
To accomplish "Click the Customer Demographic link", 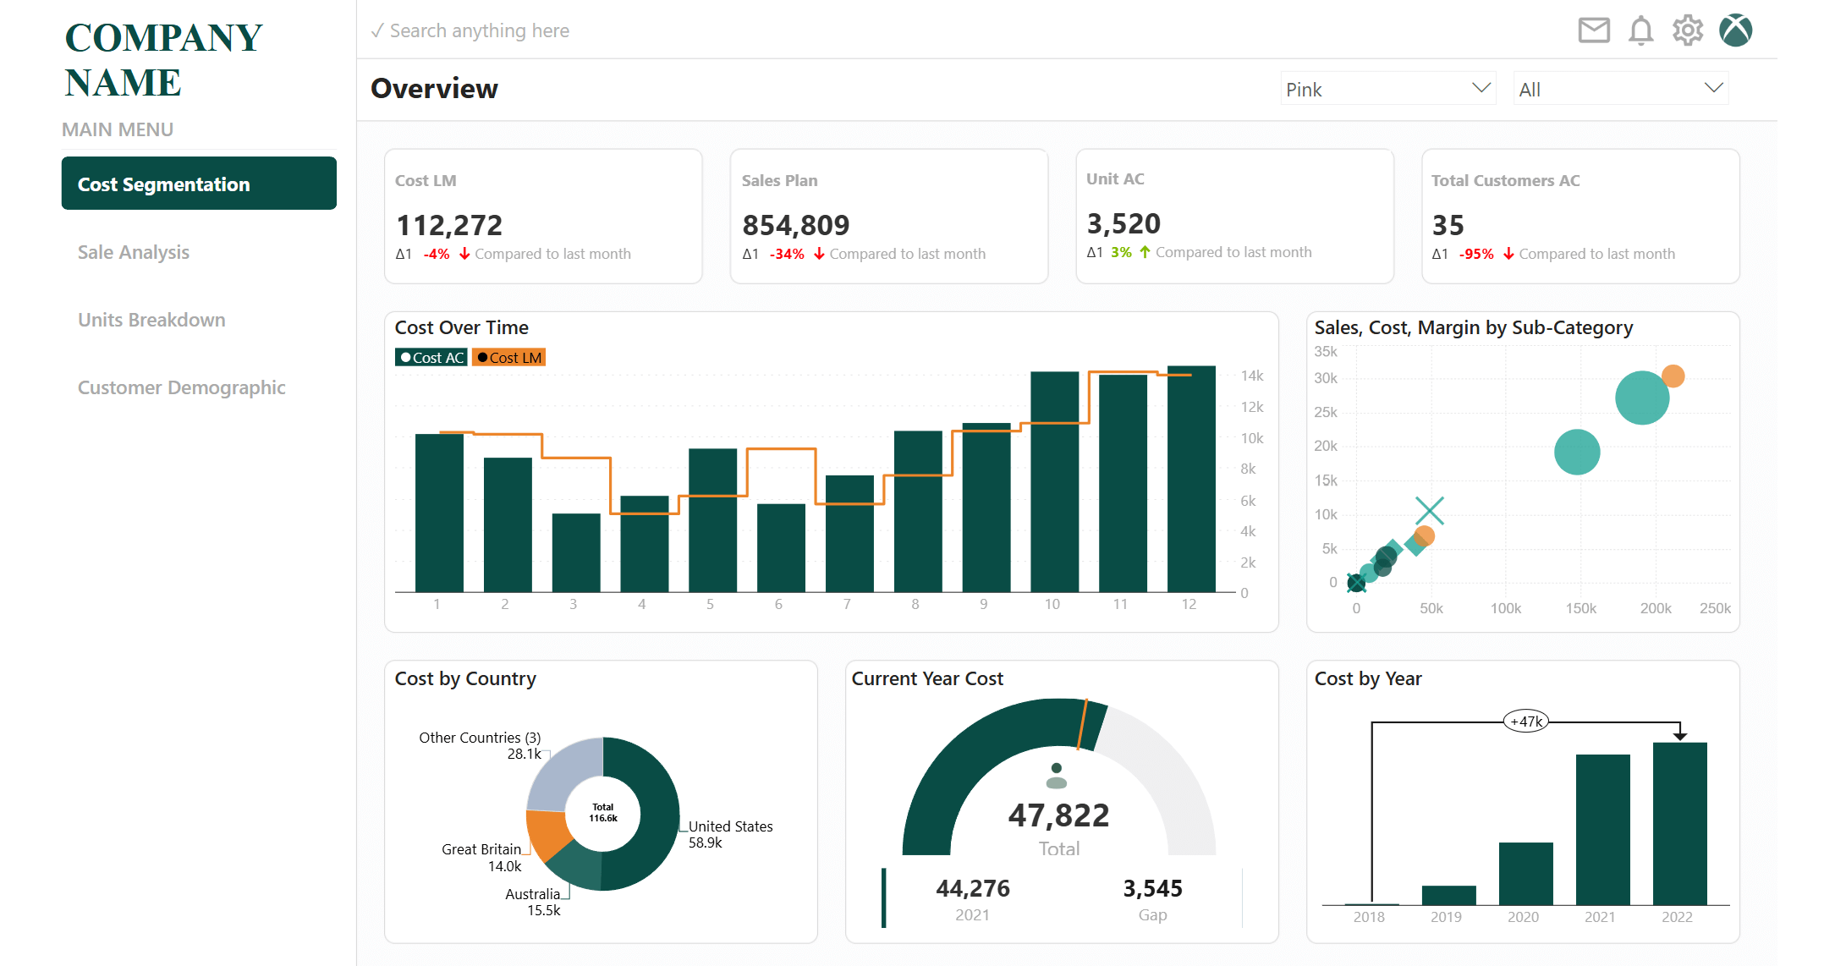I will [181, 387].
